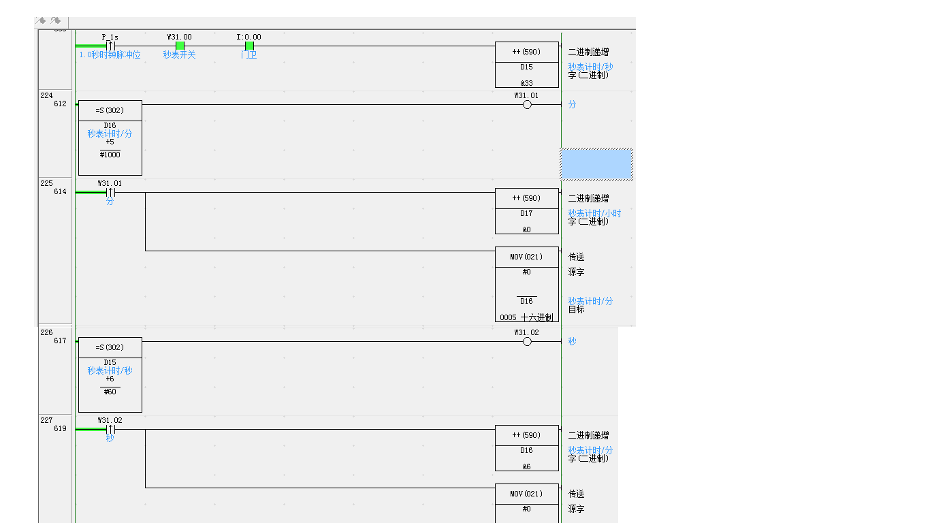
Task: Click the first pin icon at top left
Action: point(41,21)
